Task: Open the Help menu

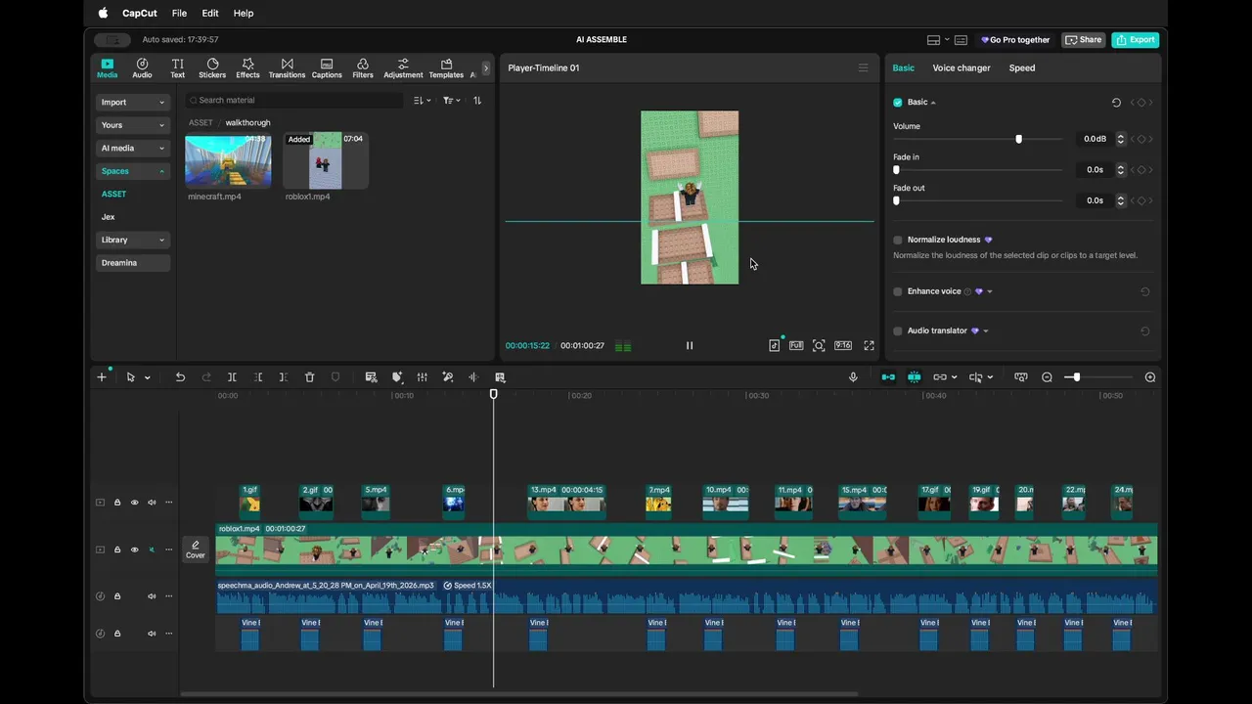Action: 244,13
